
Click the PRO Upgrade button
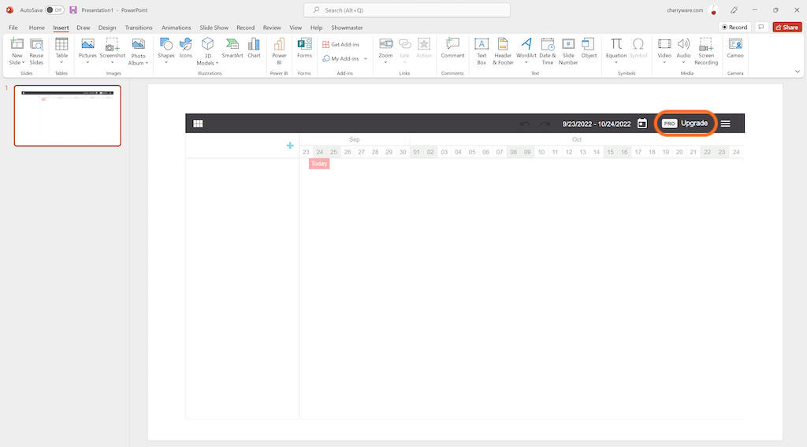click(x=685, y=124)
